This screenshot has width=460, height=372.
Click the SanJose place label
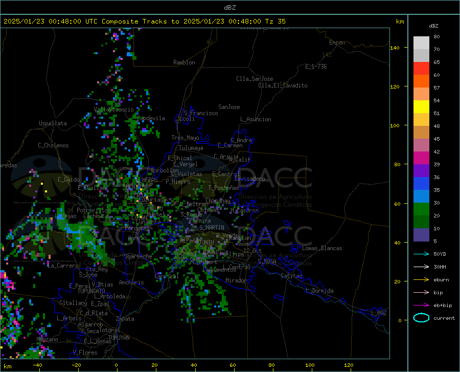229,107
